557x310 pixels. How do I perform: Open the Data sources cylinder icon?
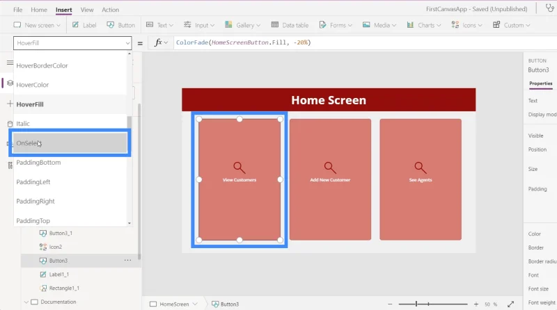click(x=10, y=124)
